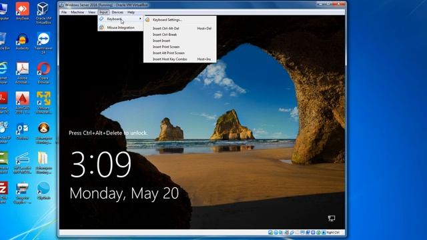Open Adobe Reader DC desktop icon
This screenshot has height=240, width=427.
click(x=4, y=103)
